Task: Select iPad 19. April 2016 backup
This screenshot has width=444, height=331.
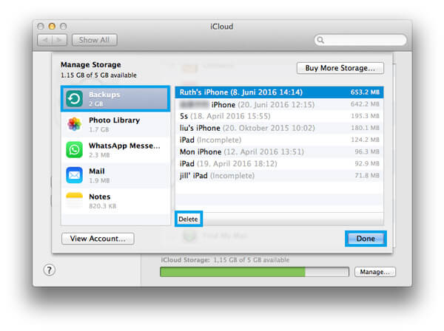Action: [279, 164]
